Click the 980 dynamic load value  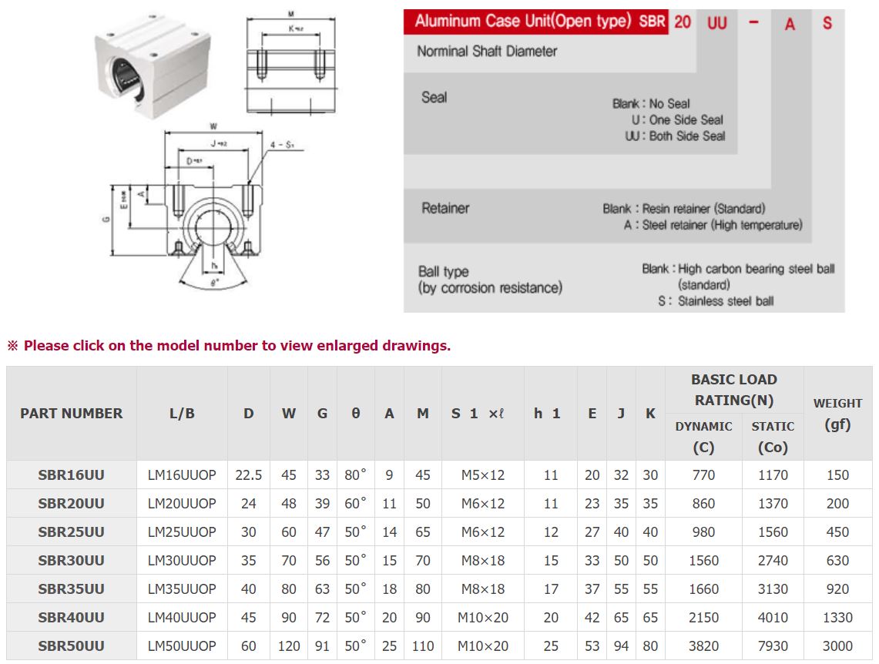703,532
